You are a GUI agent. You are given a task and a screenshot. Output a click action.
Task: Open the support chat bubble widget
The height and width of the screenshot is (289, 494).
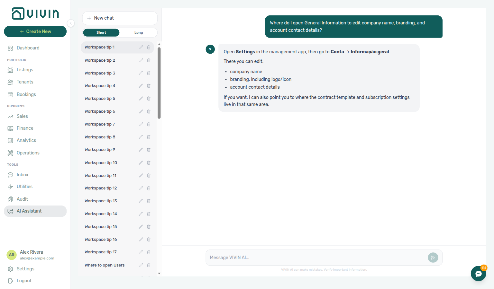click(479, 274)
